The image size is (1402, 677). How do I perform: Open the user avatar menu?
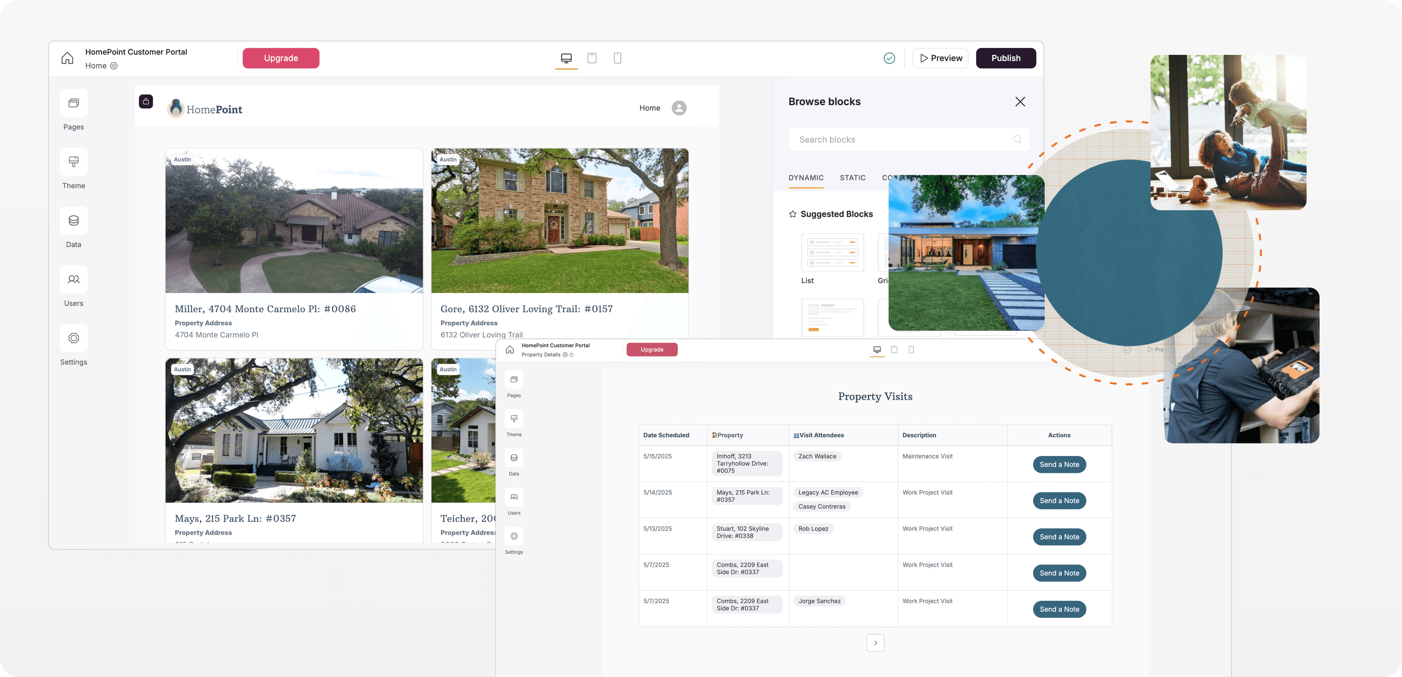(x=679, y=108)
